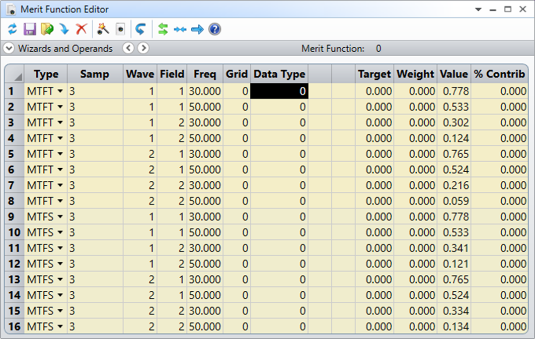Click the blue right arrow toolbar icon
The width and height of the screenshot is (535, 339).
(197, 30)
